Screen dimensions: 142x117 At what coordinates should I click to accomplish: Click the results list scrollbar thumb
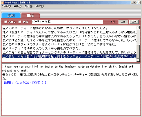pos(138,52)
